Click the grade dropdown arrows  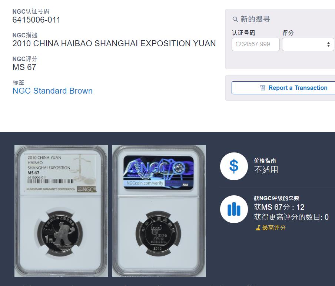[x=328, y=44]
